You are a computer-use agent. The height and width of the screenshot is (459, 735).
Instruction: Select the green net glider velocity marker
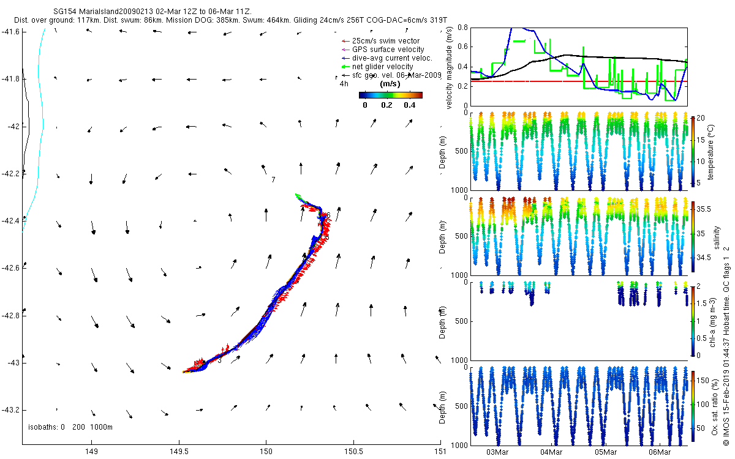345,67
